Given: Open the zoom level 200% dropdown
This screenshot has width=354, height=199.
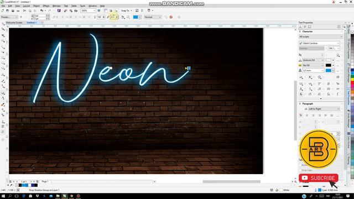Looking at the screenshot, I should point(88,11).
